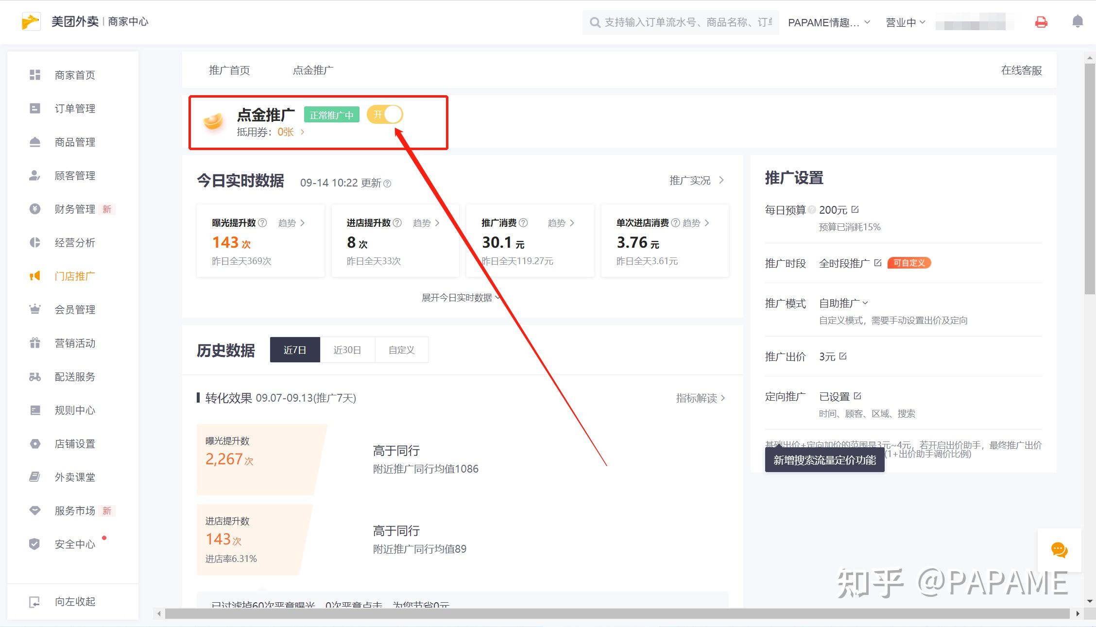Click the 安全中心 shield icon

(x=34, y=544)
